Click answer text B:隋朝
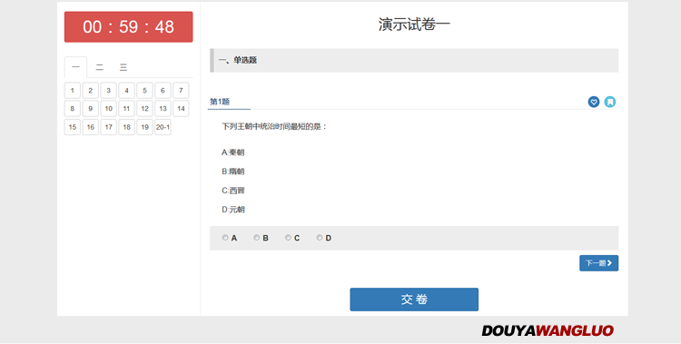The width and height of the screenshot is (681, 344). [x=232, y=172]
